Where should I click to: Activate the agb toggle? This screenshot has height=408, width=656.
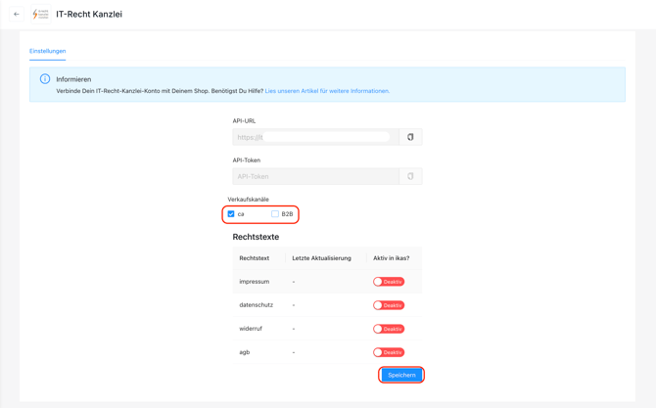tap(389, 352)
